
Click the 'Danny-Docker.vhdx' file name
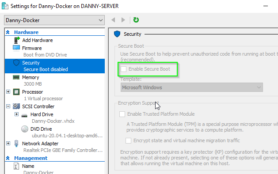[53, 121]
